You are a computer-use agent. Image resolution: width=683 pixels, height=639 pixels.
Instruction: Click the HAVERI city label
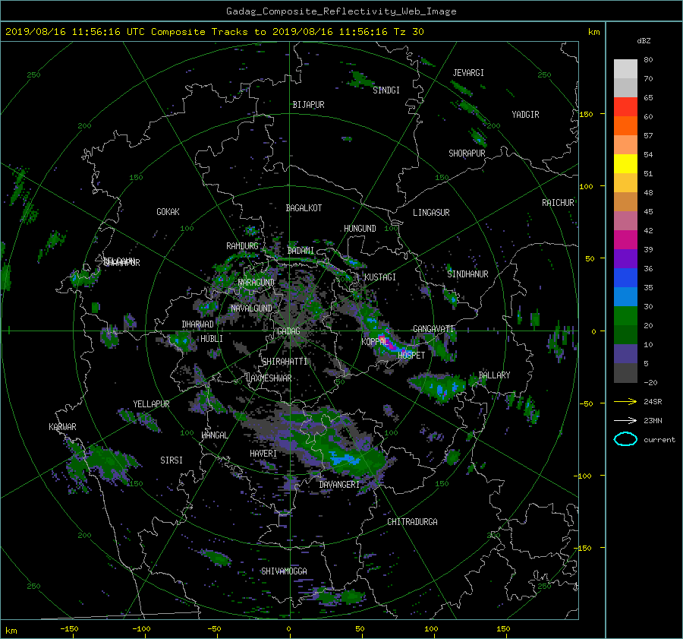(263, 454)
